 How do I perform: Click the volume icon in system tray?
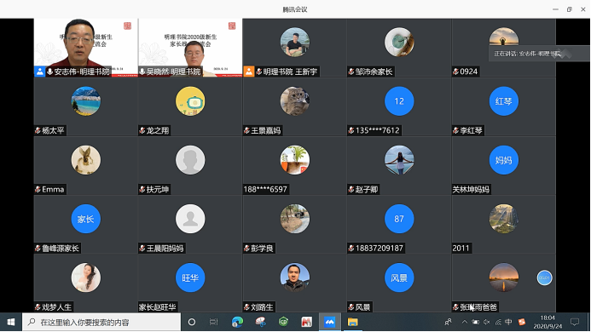tap(487, 323)
